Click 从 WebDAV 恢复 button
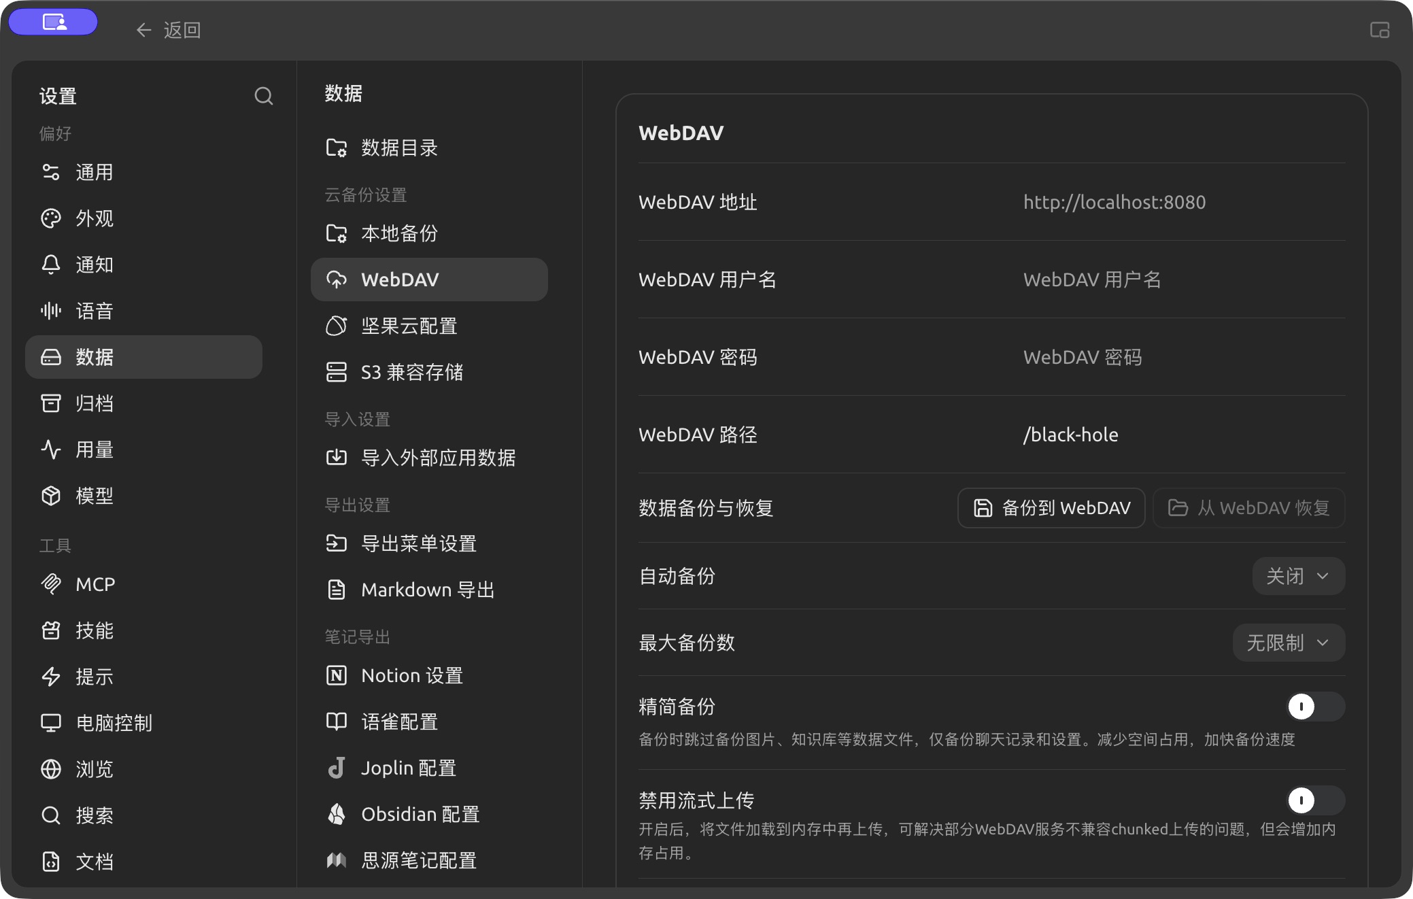1413x899 pixels. [1248, 508]
